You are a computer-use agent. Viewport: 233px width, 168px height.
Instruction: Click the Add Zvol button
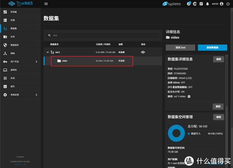click(181, 47)
